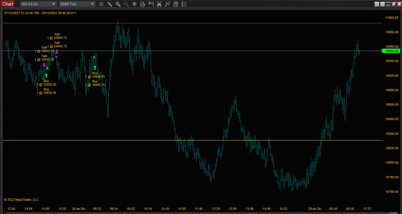
Task: Click the 10920.00 price axis label
Action: (392, 76)
